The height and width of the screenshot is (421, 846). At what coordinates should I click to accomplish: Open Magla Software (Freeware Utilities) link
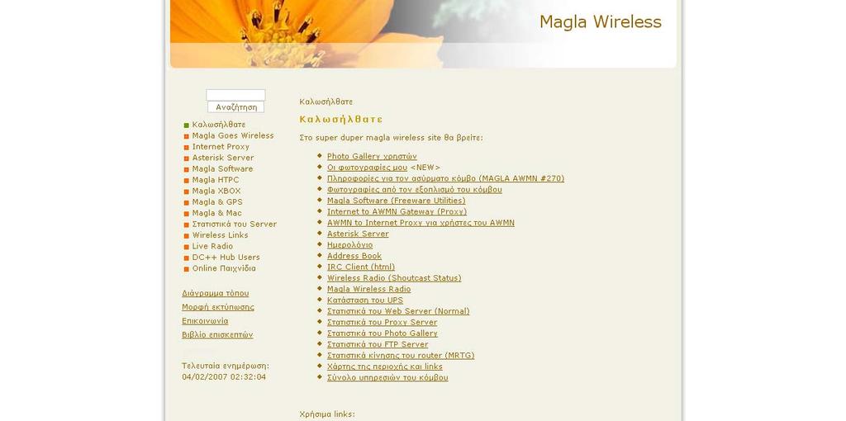pyautogui.click(x=396, y=201)
